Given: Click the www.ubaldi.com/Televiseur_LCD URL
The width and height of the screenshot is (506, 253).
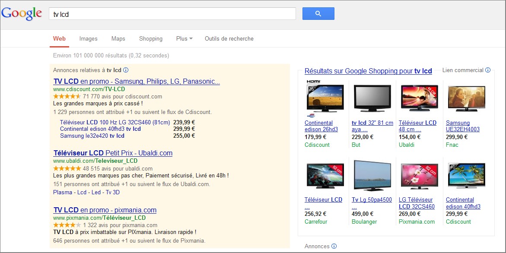Looking at the screenshot, I should pyautogui.click(x=95, y=161).
